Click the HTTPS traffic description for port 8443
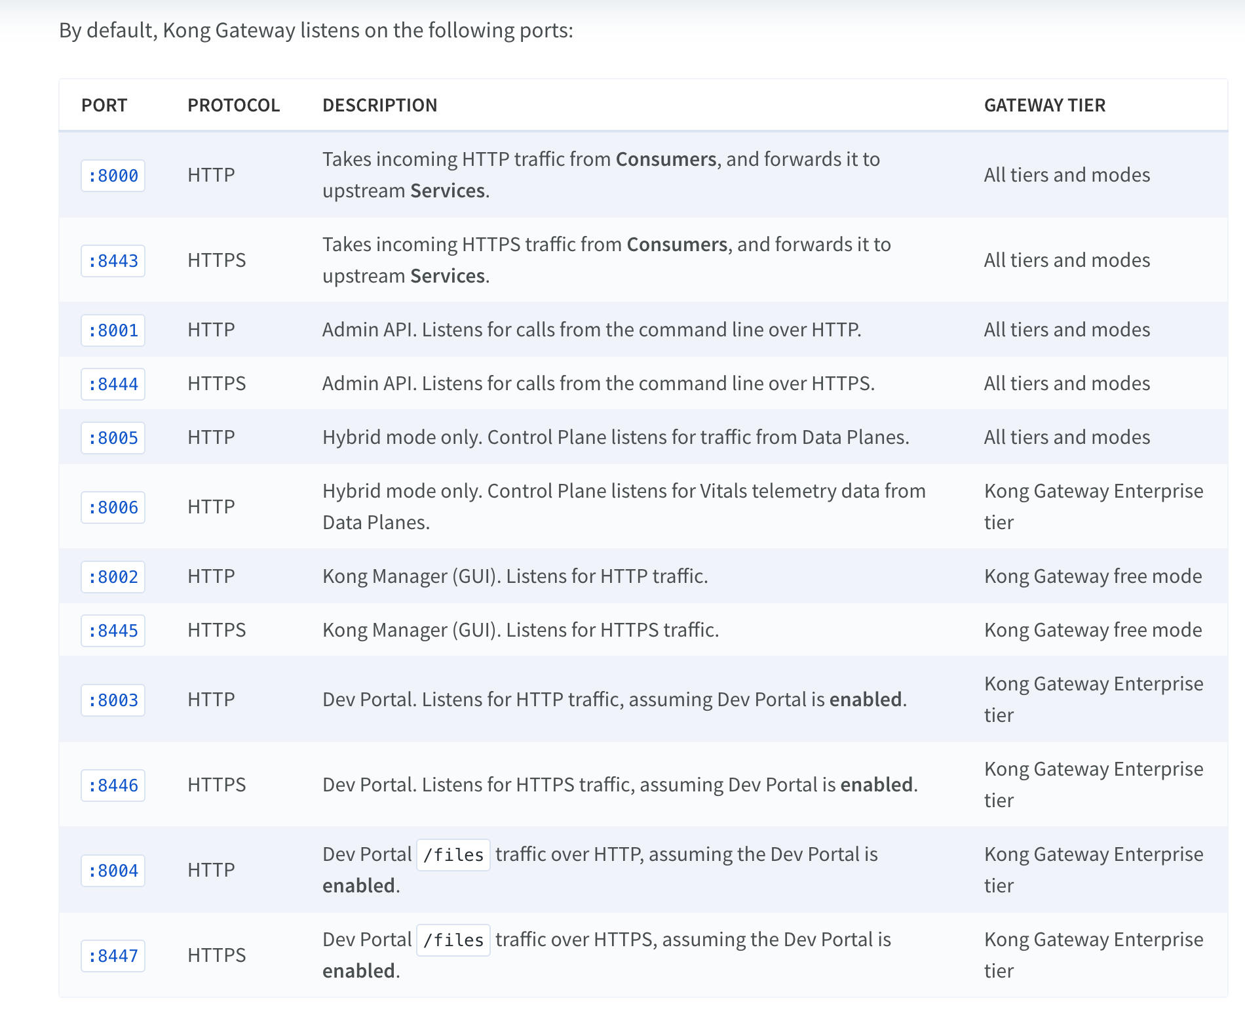 point(607,260)
